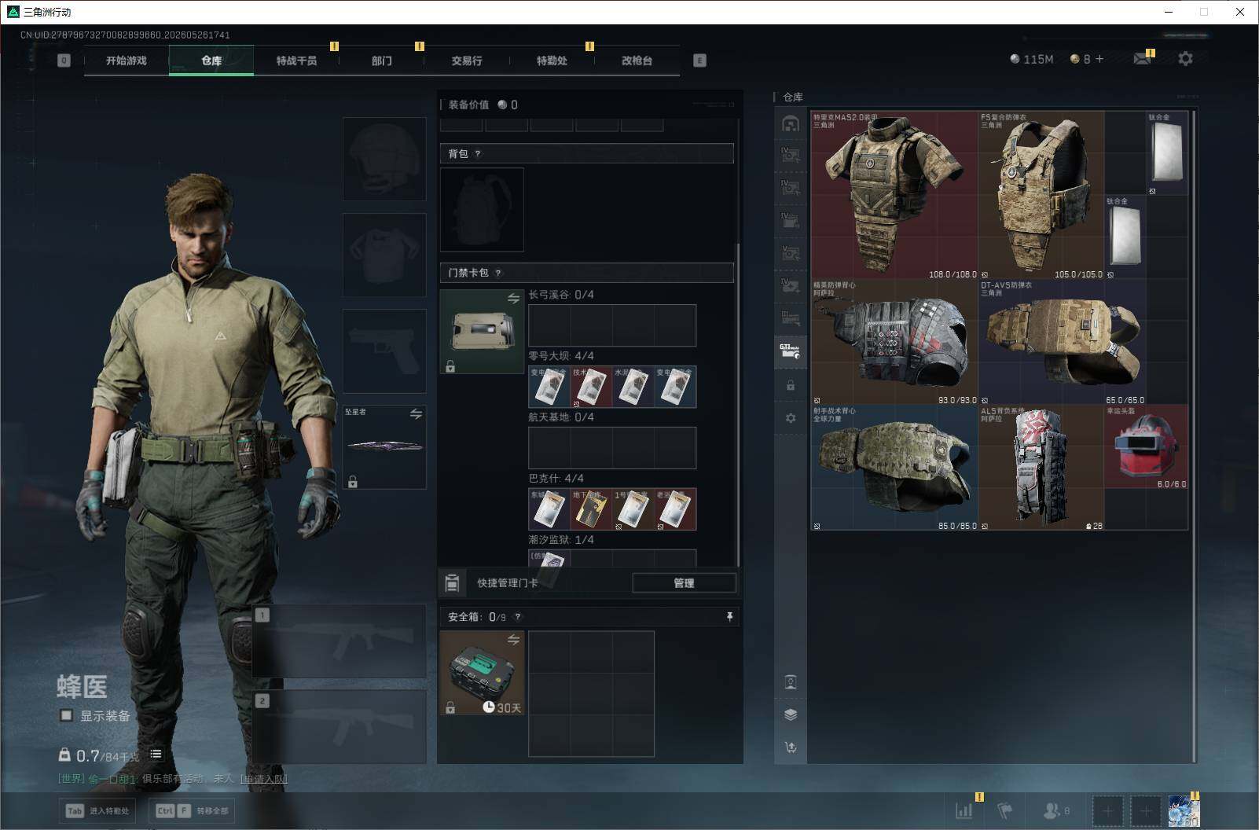Select the 技术 key card in 零号大坝

pos(591,387)
